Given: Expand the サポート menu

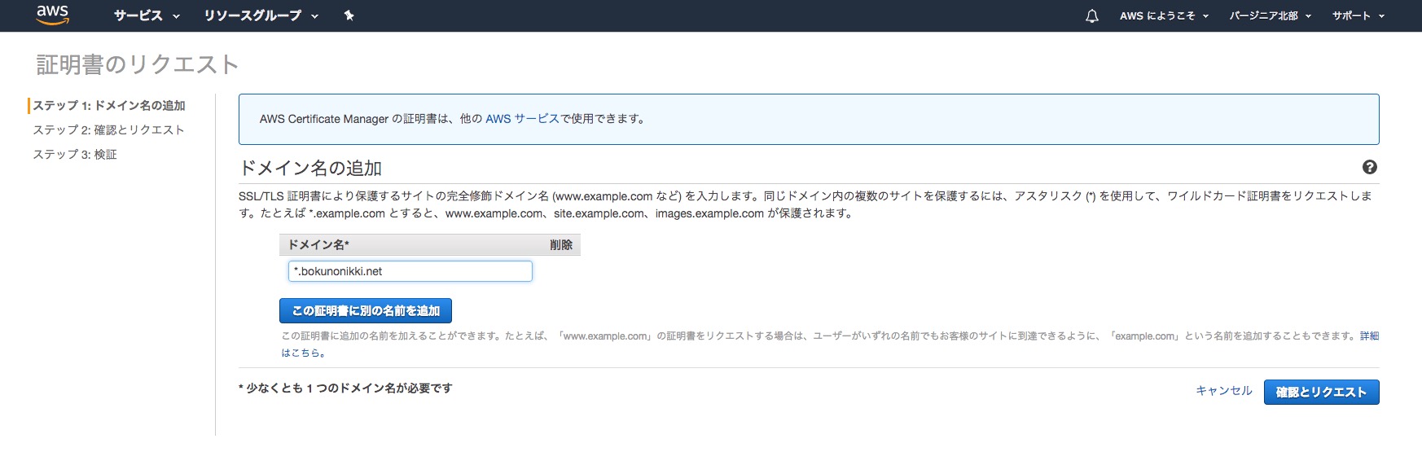Looking at the screenshot, I should pos(1358,15).
